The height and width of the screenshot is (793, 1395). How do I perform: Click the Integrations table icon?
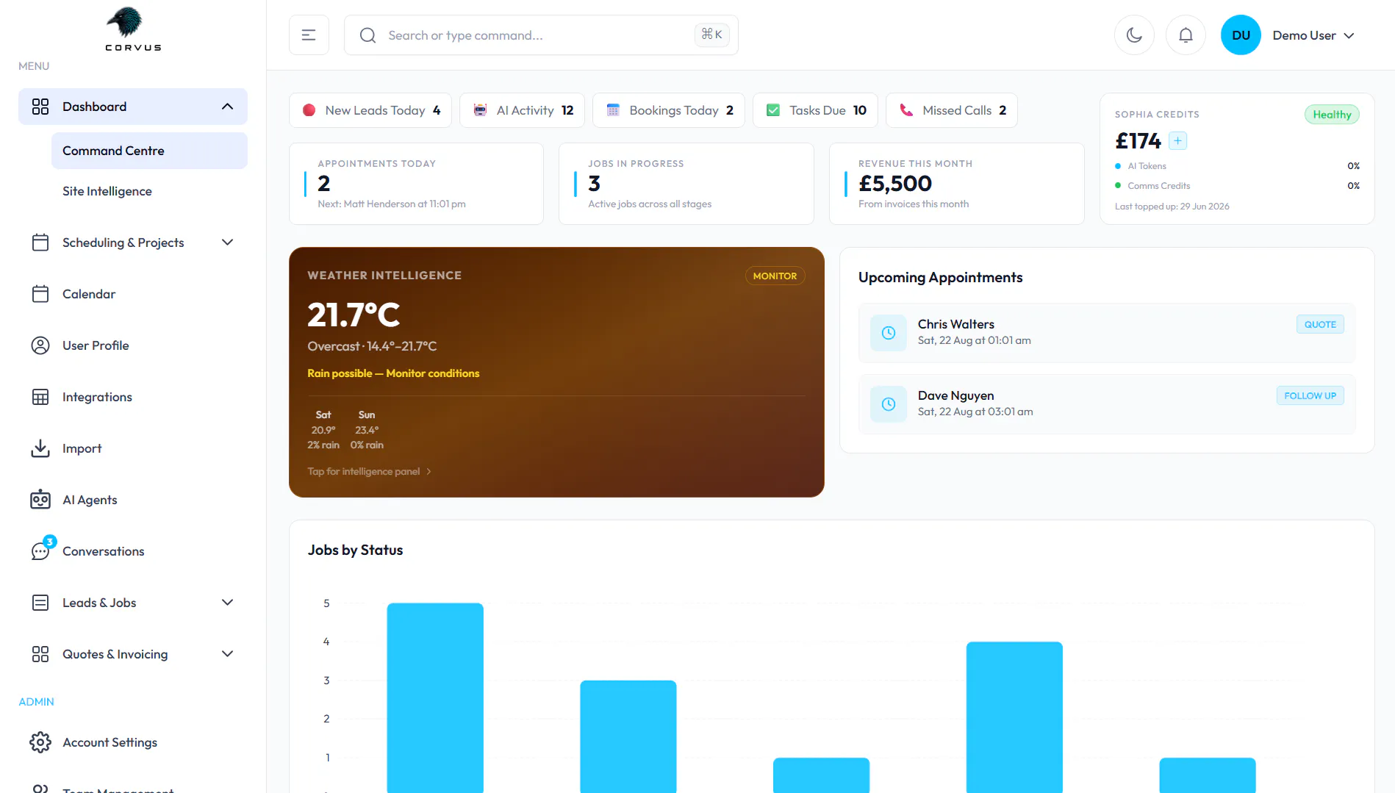[40, 397]
